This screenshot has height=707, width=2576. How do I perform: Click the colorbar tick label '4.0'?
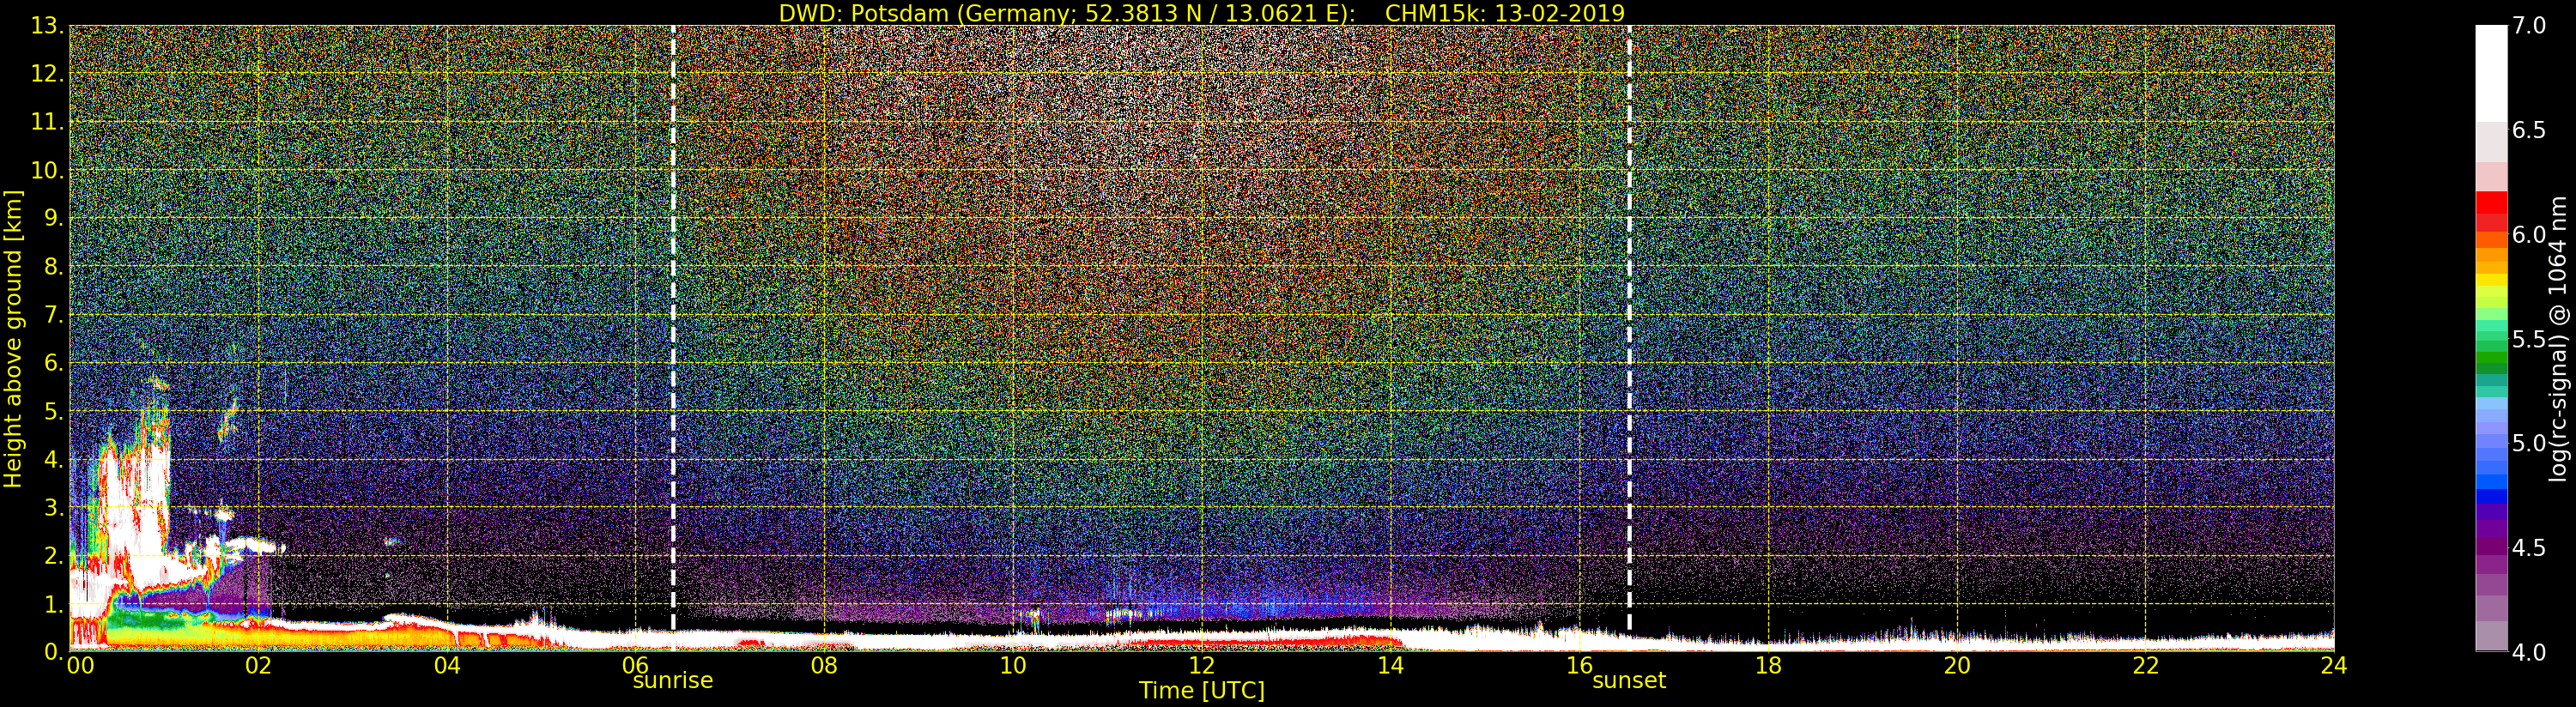2530,652
